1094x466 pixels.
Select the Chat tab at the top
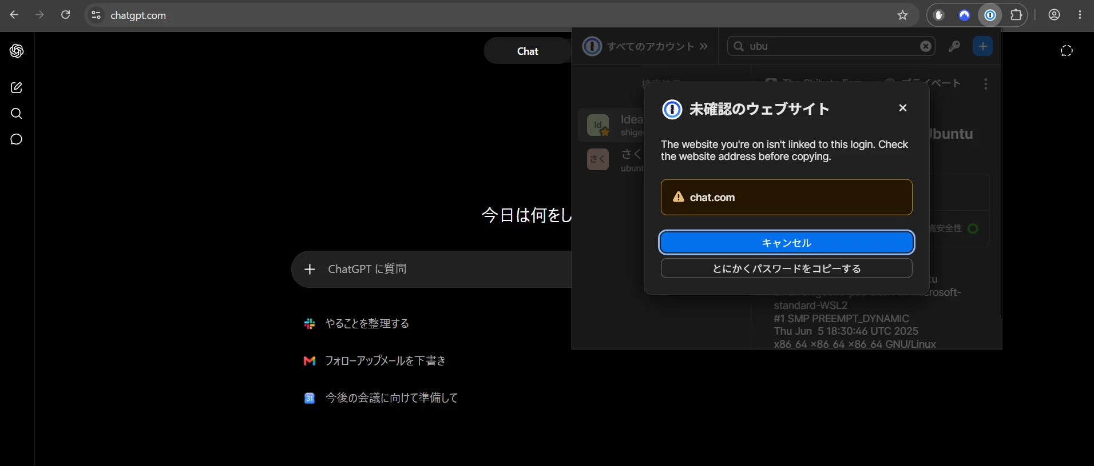click(528, 51)
